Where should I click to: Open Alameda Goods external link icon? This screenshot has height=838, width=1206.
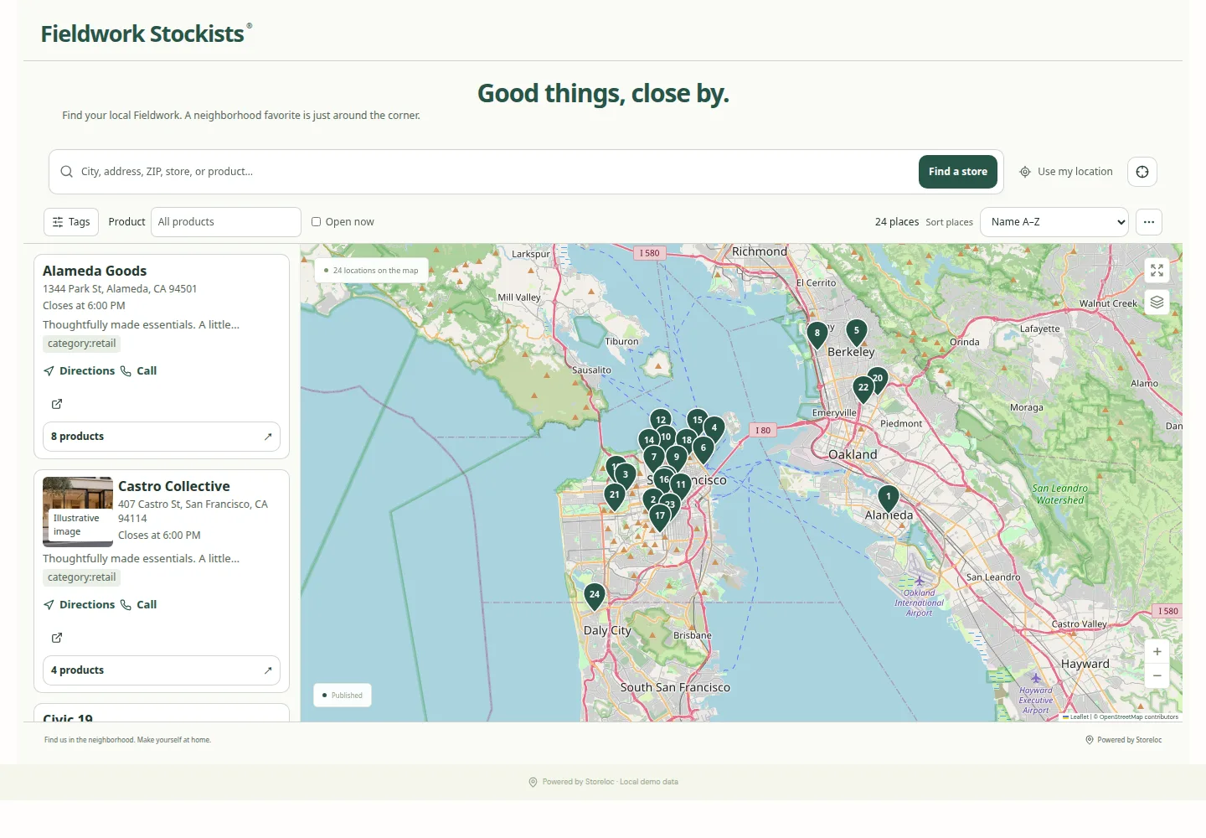click(57, 404)
